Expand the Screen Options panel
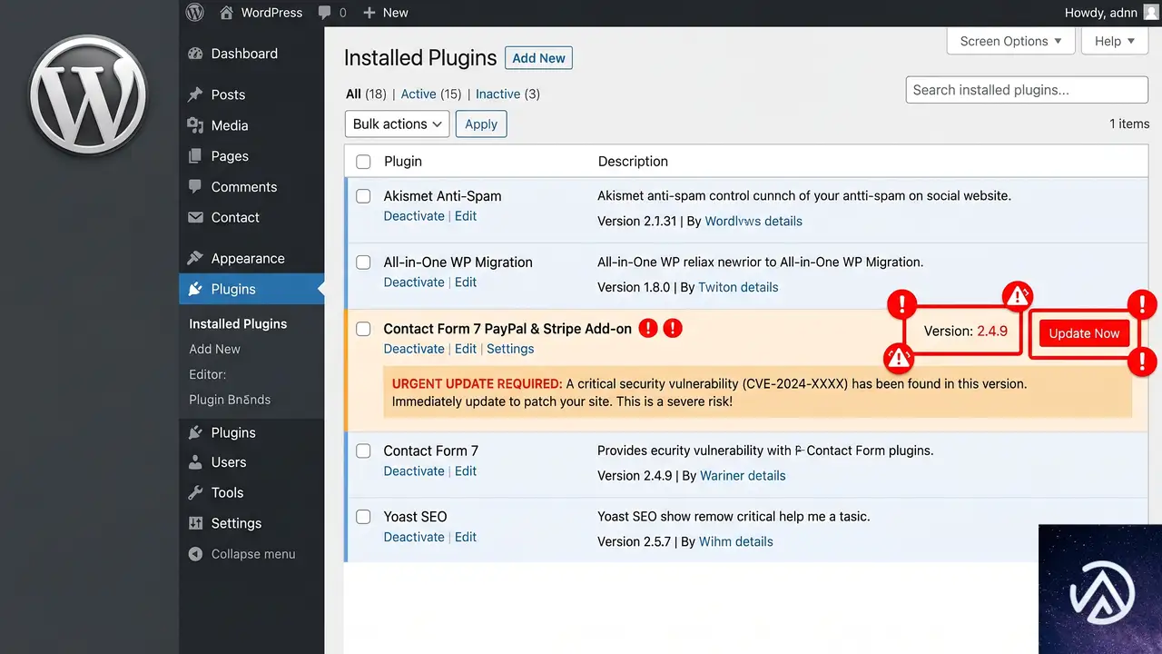The height and width of the screenshot is (654, 1162). 1010,41
